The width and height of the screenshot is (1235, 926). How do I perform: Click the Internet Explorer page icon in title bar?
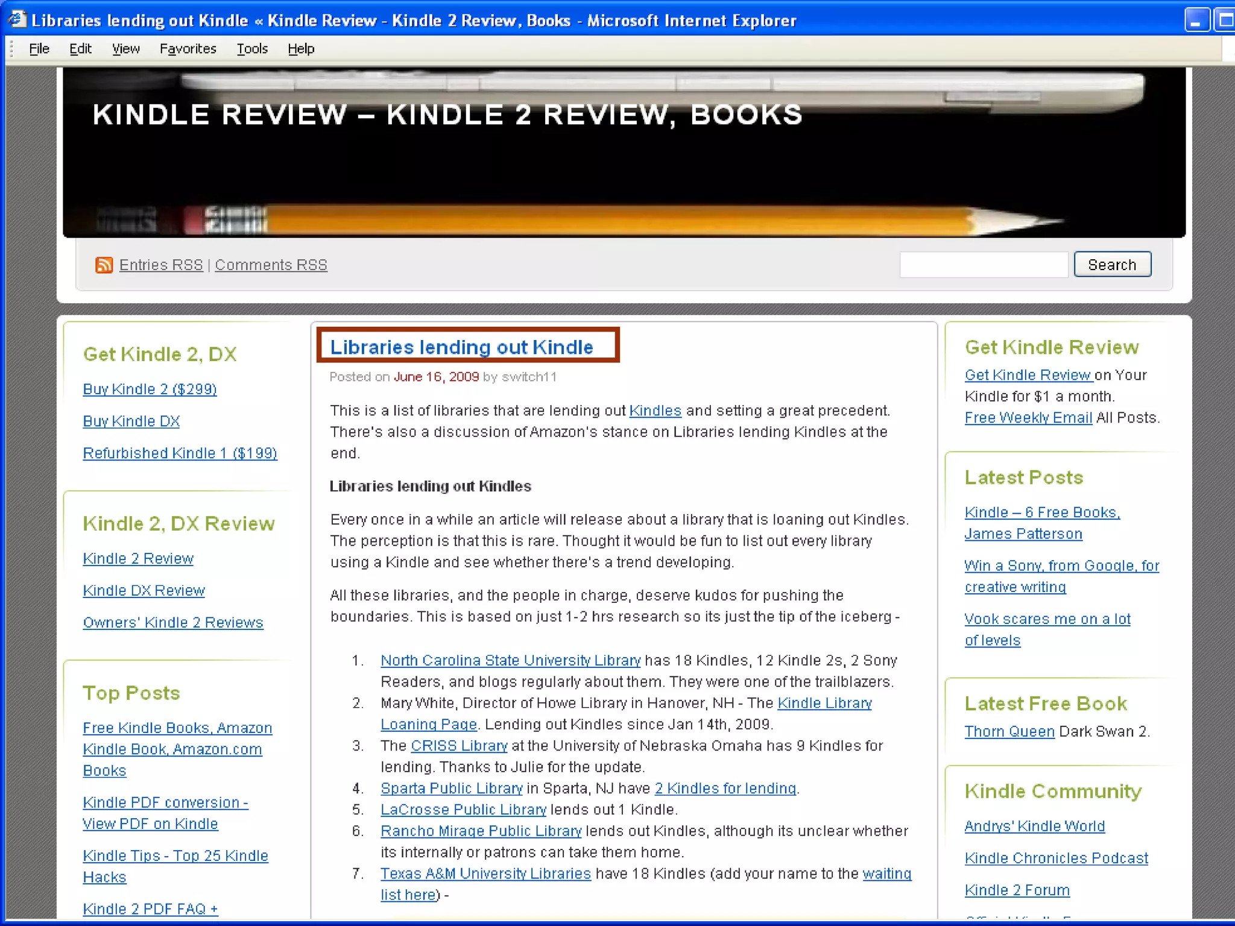click(17, 19)
